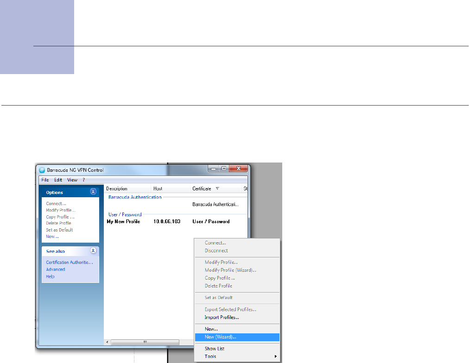Click the Barracuda NG VPN Control title icon
The width and height of the screenshot is (469, 363).
(x=42, y=170)
